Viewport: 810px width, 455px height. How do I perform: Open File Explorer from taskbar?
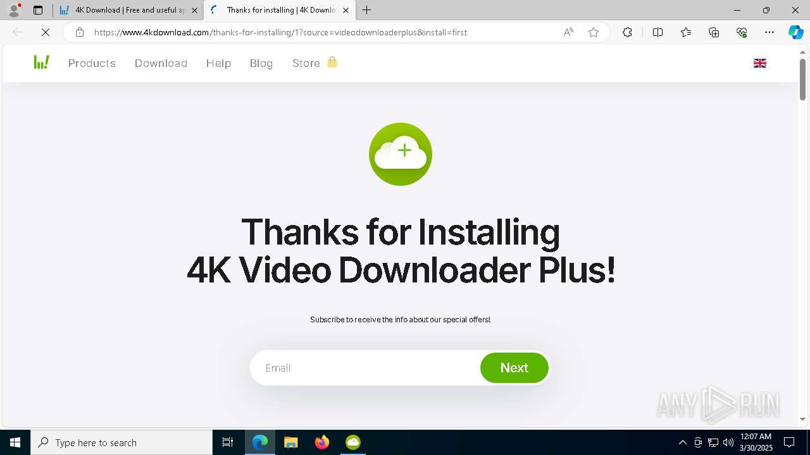click(x=291, y=442)
